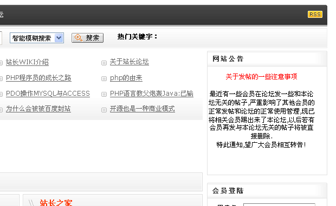
Task: Select the 智能模糊搜索 search mode combo box
Action: (x=37, y=38)
